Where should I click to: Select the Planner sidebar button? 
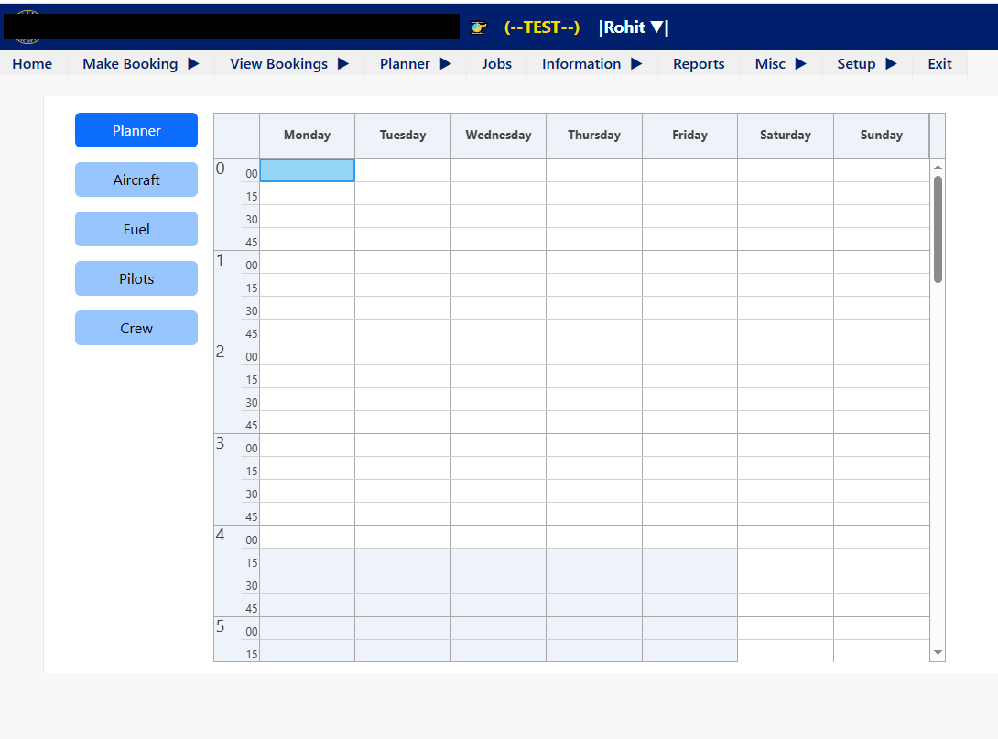tap(136, 130)
